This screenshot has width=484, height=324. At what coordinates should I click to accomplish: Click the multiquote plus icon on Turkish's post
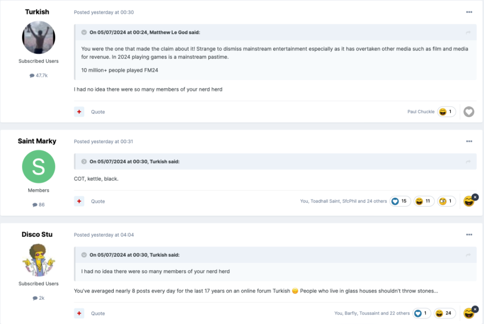[79, 112]
